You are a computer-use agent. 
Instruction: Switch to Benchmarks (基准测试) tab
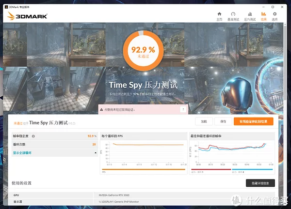click(x=233, y=16)
